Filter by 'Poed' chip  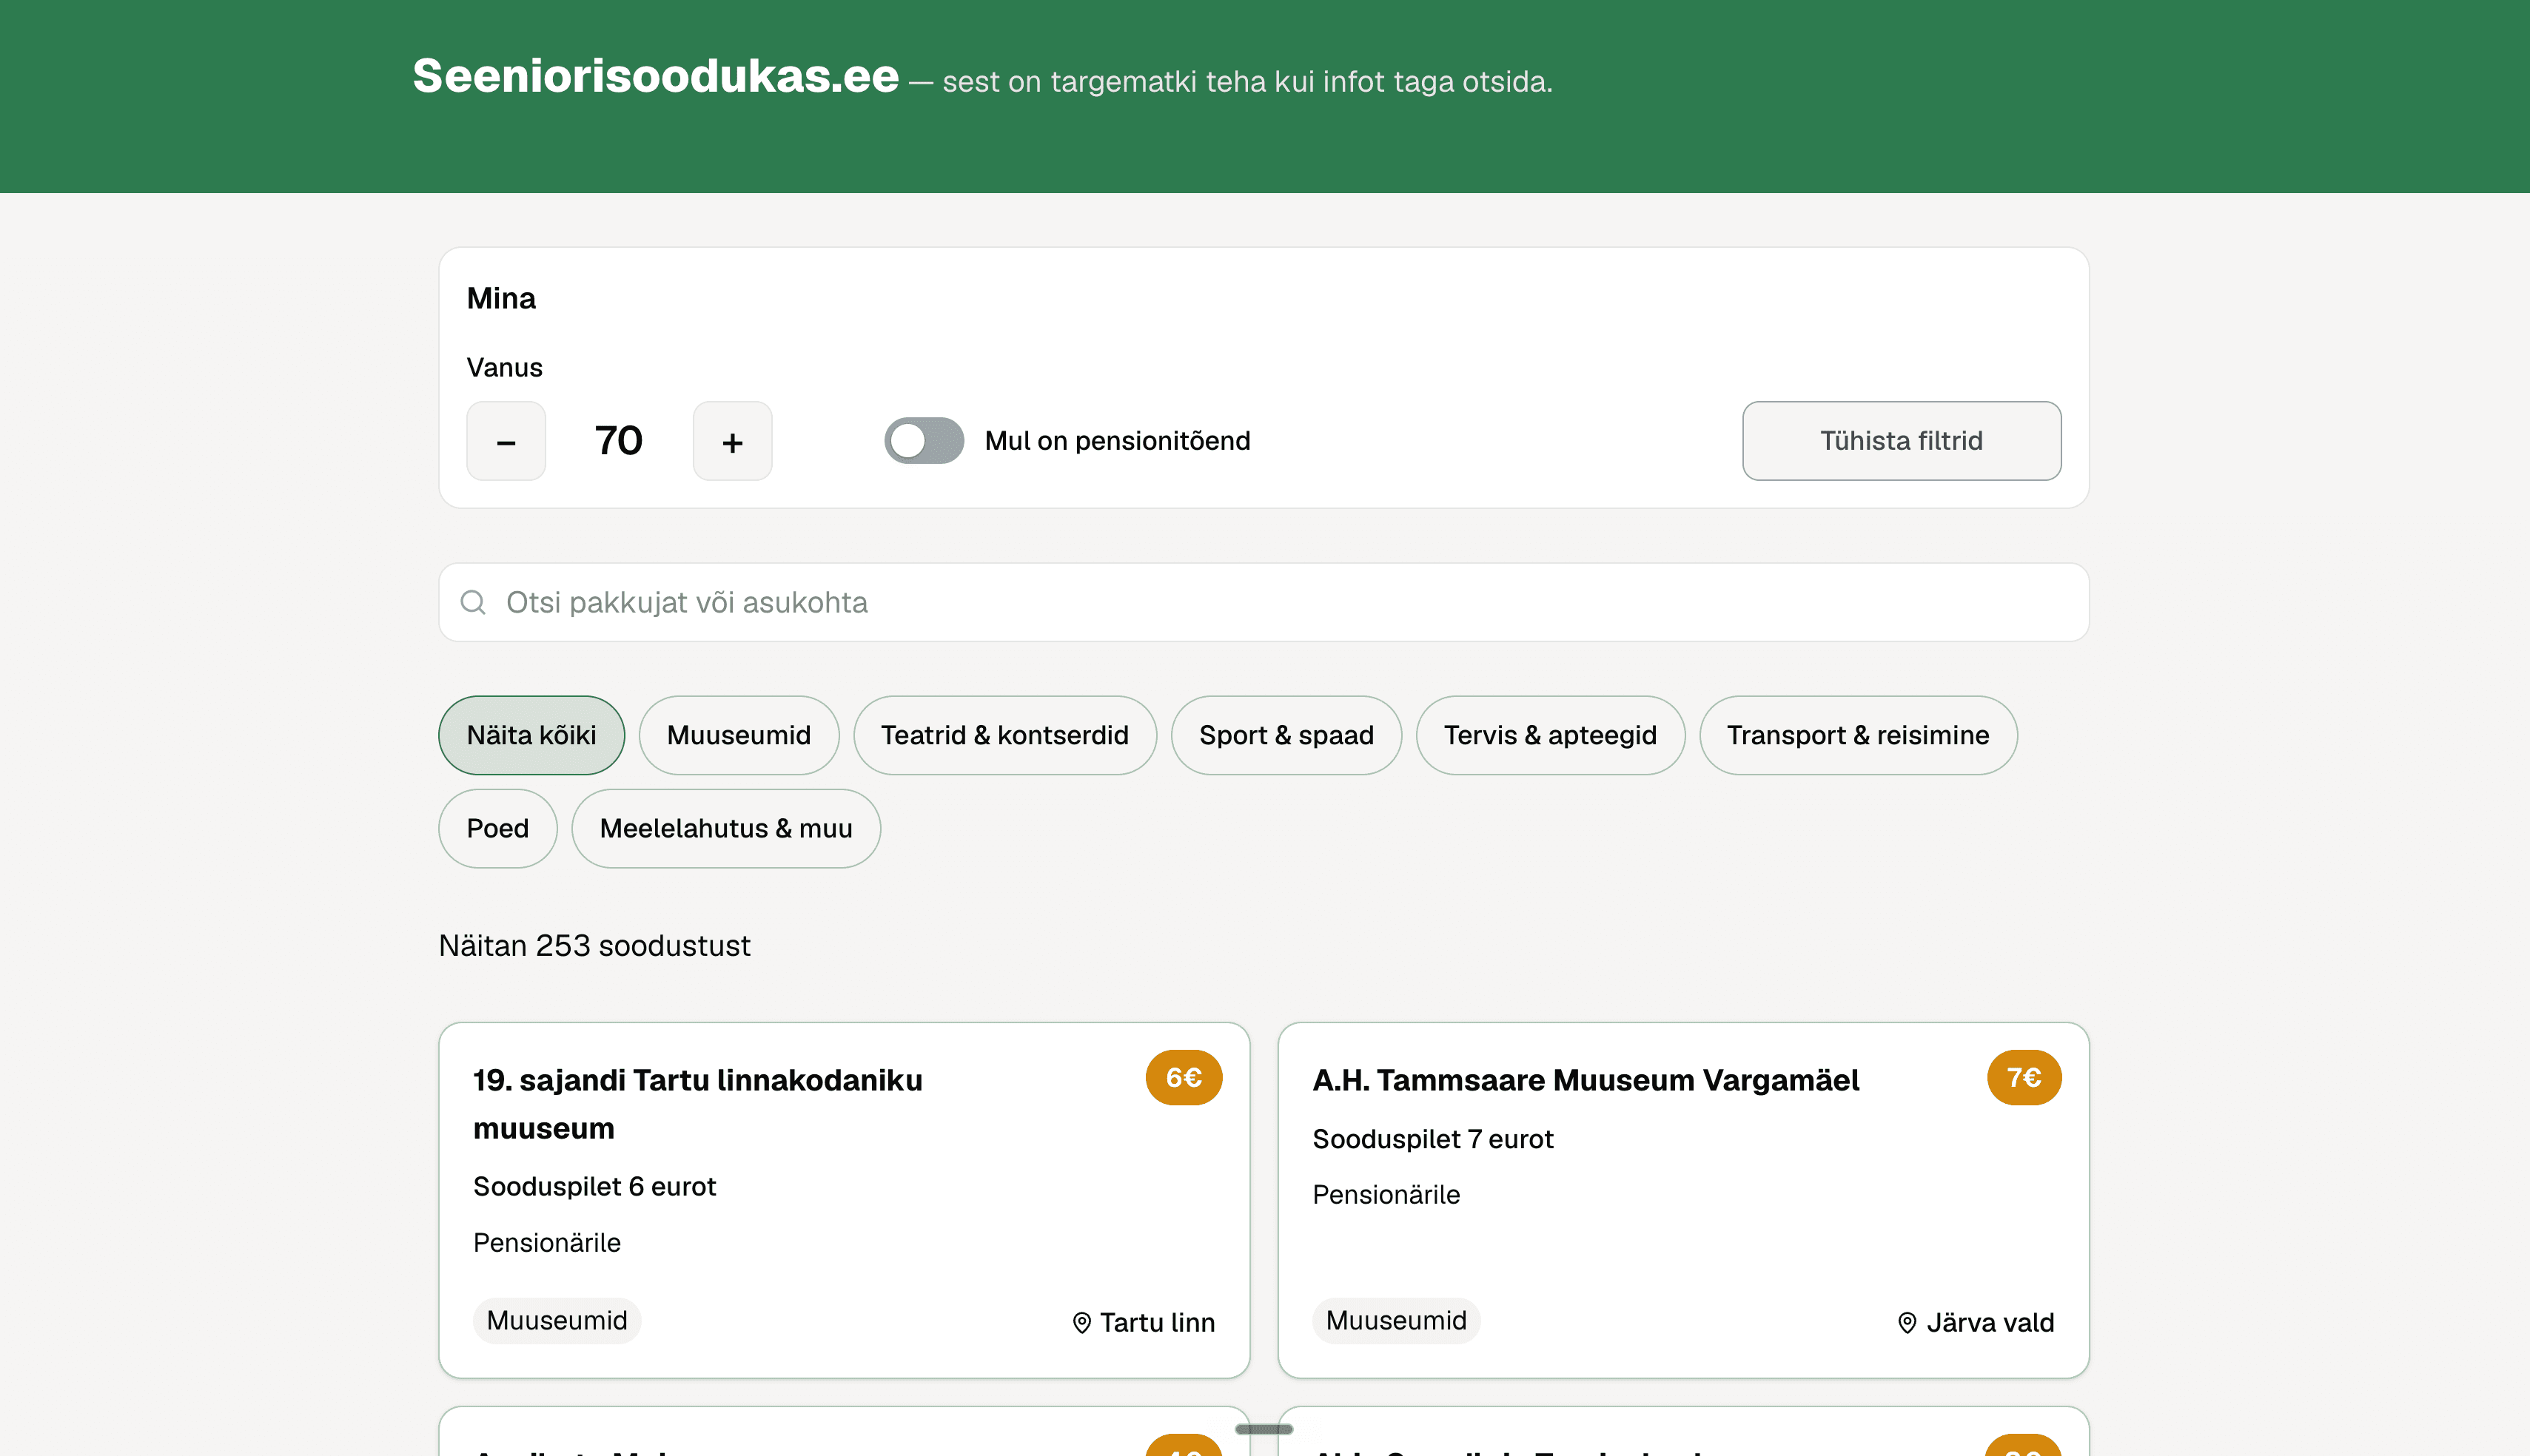(x=497, y=828)
